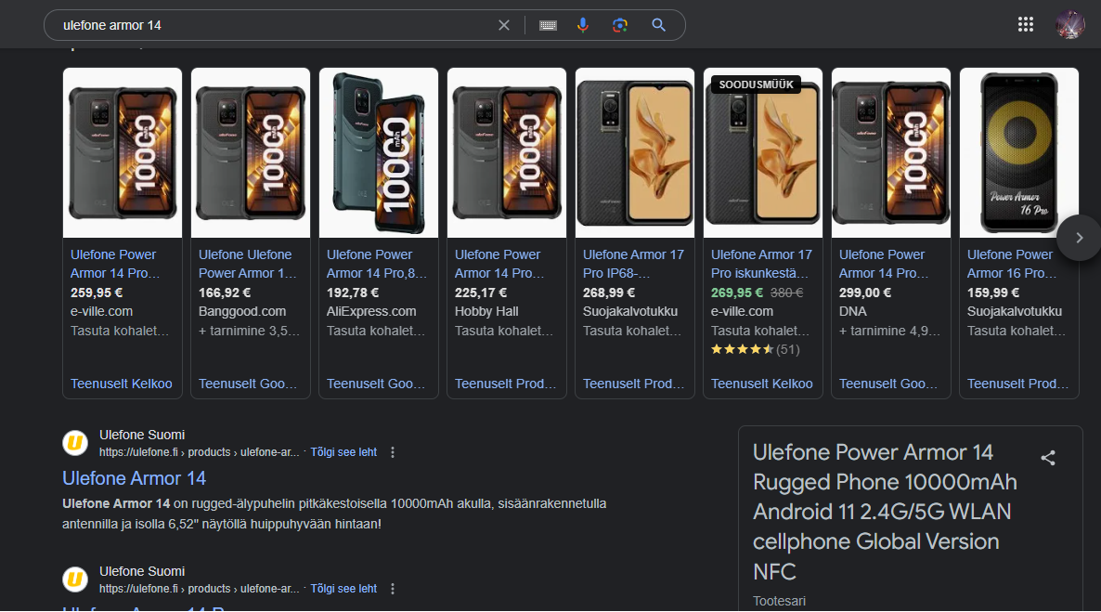This screenshot has width=1101, height=612.
Task: Click the magnifying glass search button
Action: coord(659,25)
